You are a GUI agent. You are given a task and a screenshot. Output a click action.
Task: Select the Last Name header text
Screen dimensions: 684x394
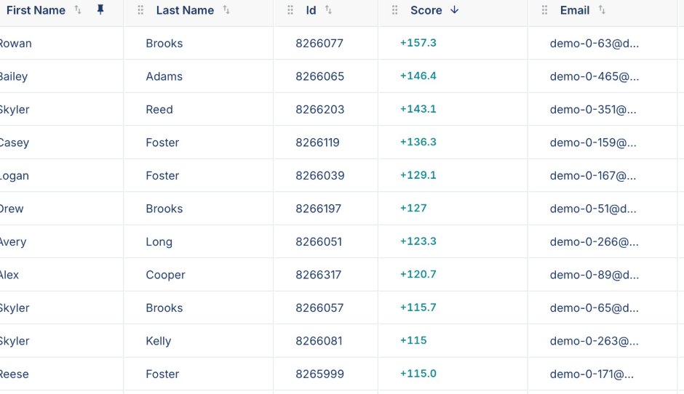coord(185,10)
